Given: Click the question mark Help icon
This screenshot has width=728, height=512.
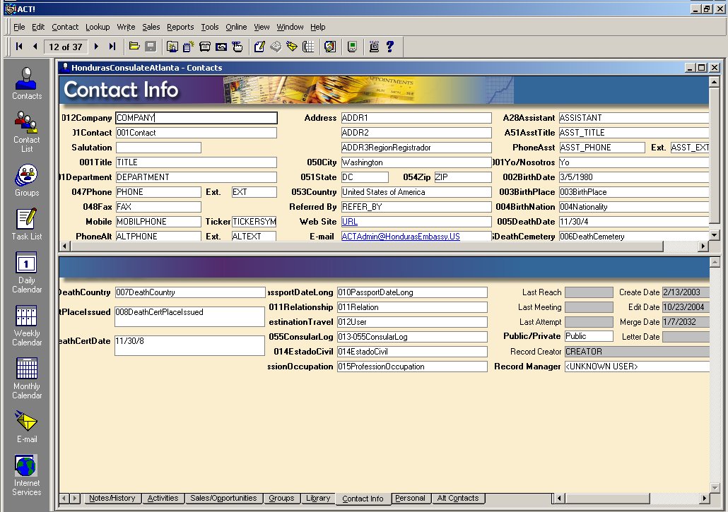Looking at the screenshot, I should [x=389, y=47].
